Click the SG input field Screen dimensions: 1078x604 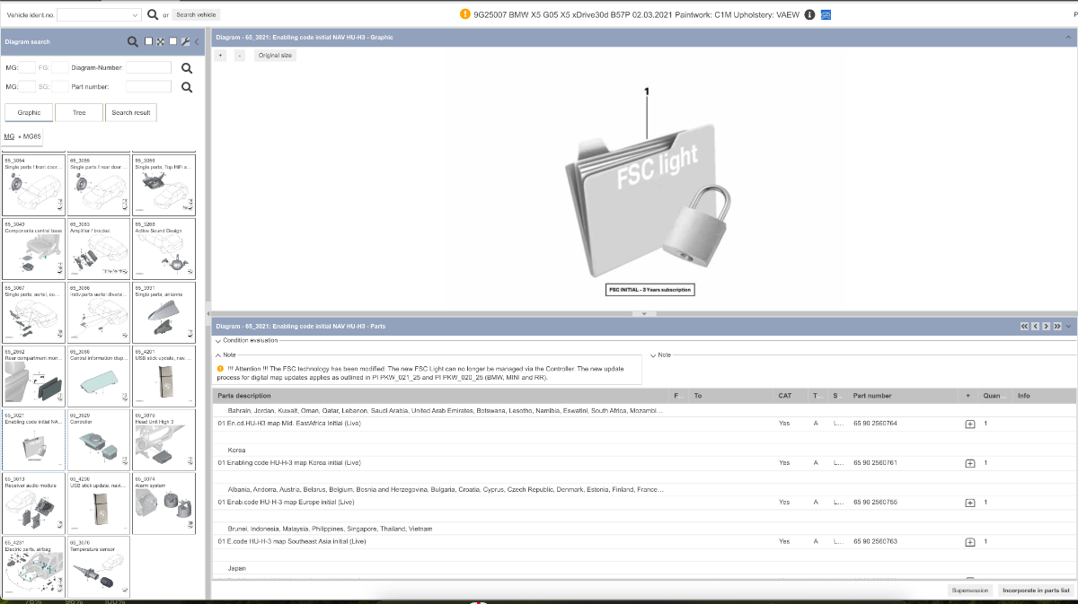tap(60, 87)
